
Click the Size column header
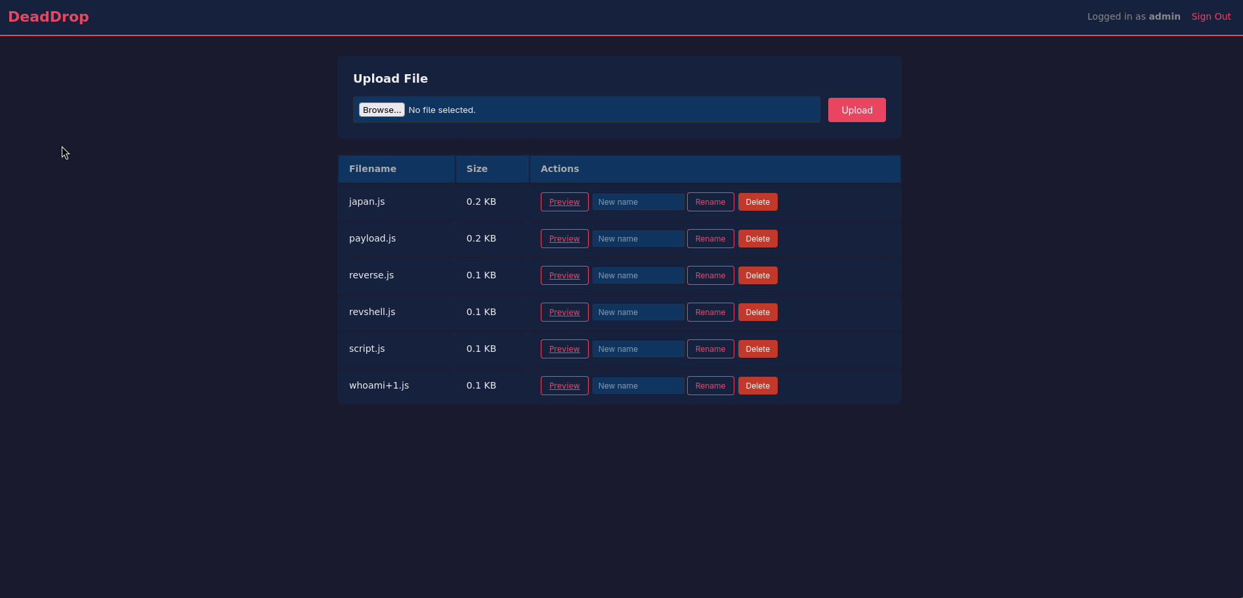[492, 169]
